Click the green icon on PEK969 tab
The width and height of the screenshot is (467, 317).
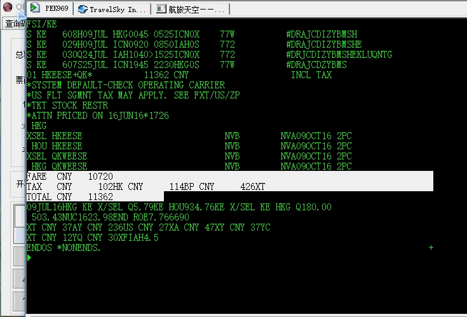34,9
